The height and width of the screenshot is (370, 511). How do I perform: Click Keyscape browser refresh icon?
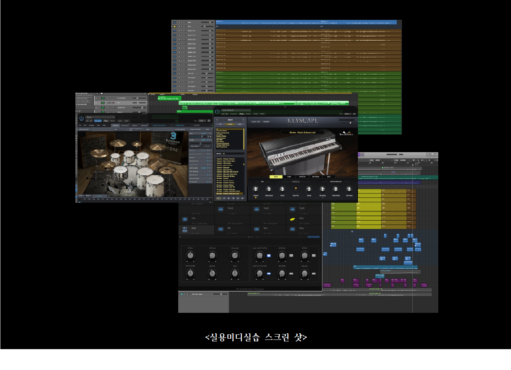click(x=238, y=198)
